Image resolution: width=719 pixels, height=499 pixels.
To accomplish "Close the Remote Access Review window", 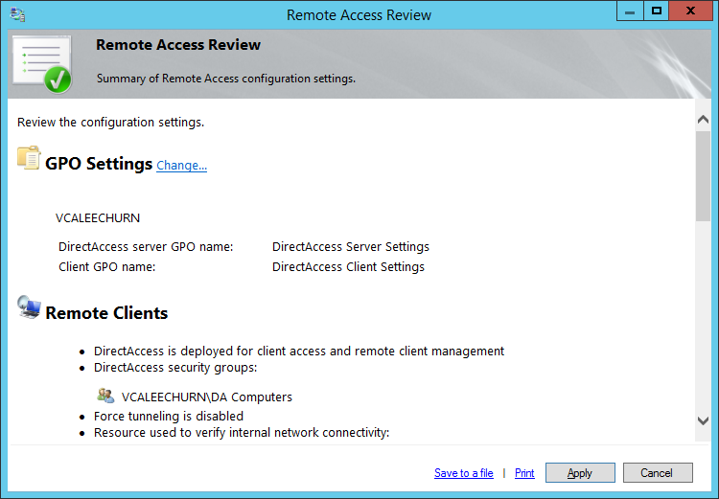I will [690, 11].
